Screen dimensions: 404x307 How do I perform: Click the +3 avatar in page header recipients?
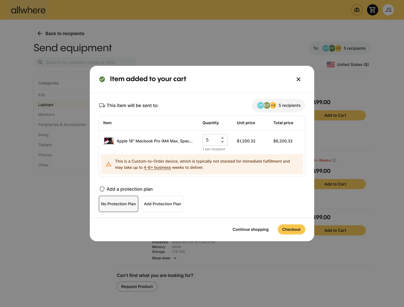tap(338, 48)
